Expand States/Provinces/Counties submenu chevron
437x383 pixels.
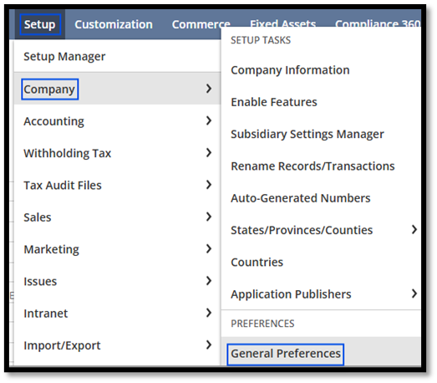[414, 230]
